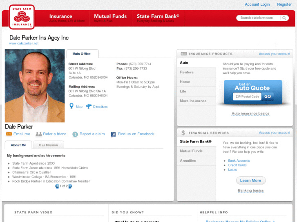Click the Loans link
This screenshot has width=297, height=222.
point(232,170)
